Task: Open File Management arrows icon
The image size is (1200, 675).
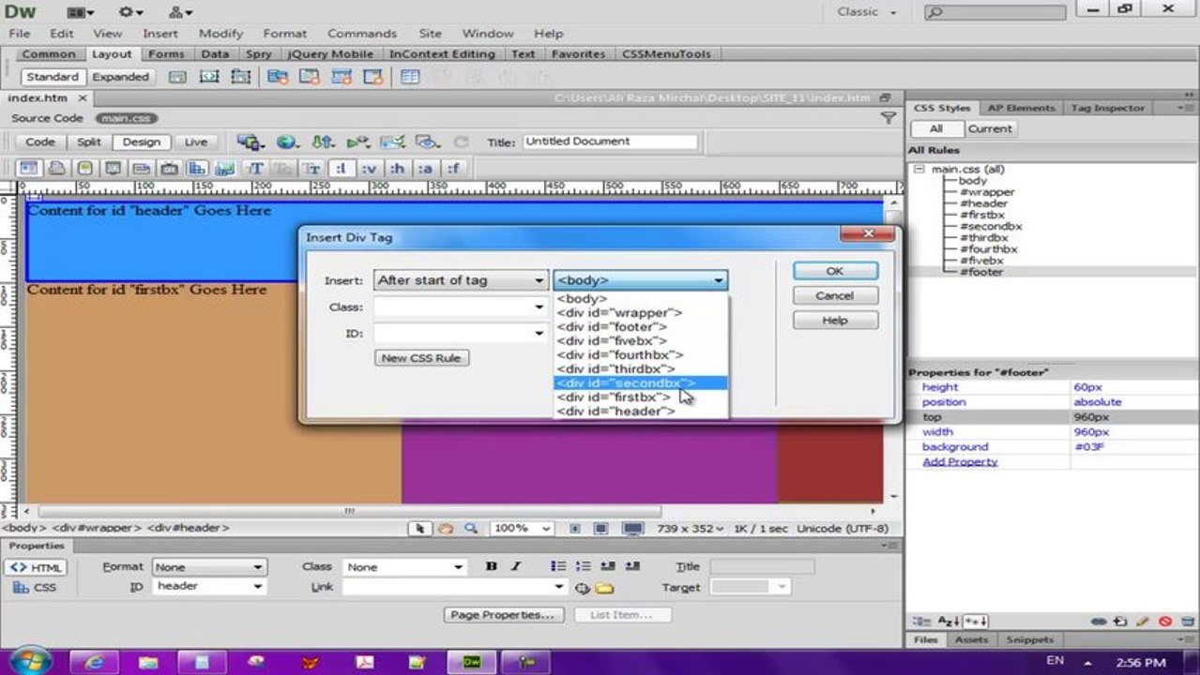Action: coord(323,142)
